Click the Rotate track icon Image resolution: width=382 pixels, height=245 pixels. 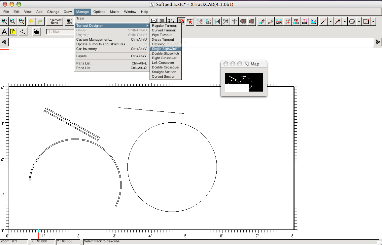pyautogui.click(x=209, y=21)
